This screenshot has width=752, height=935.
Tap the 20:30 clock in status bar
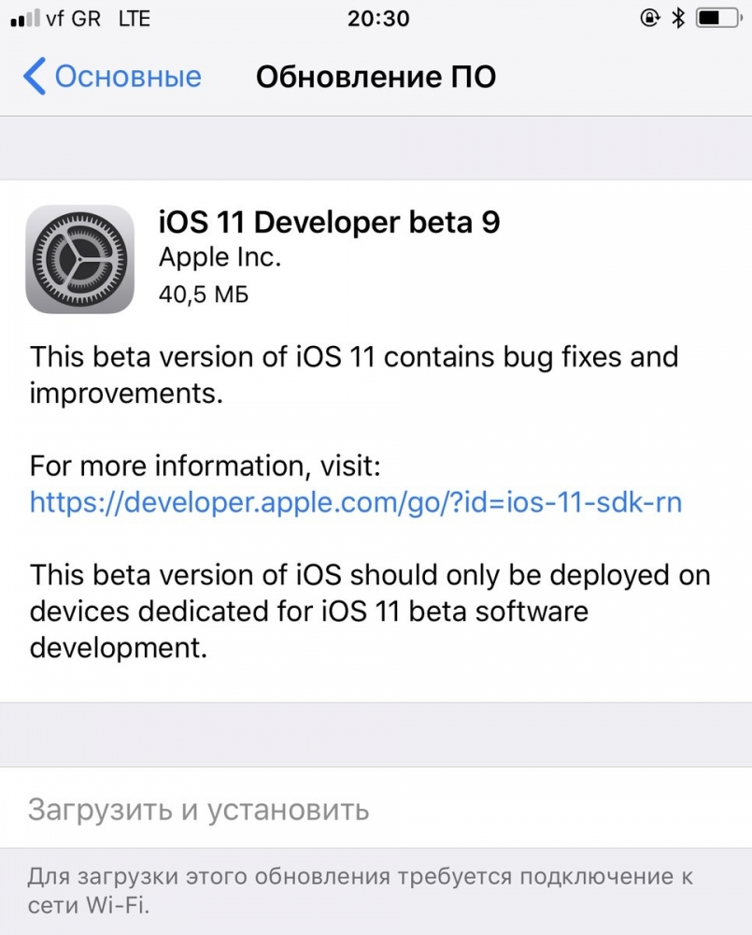click(378, 19)
